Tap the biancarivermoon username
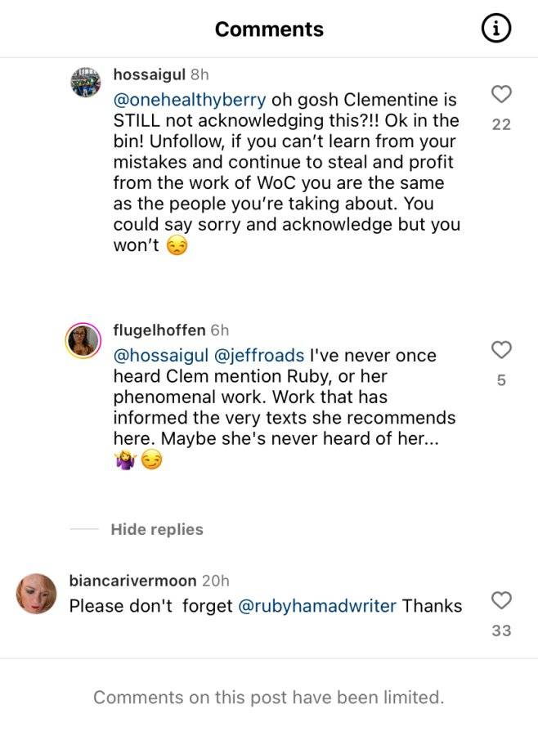This screenshot has height=736, width=538. (132, 581)
